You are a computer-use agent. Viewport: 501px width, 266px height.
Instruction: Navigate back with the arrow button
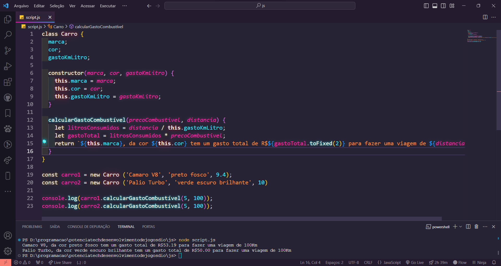point(149,6)
